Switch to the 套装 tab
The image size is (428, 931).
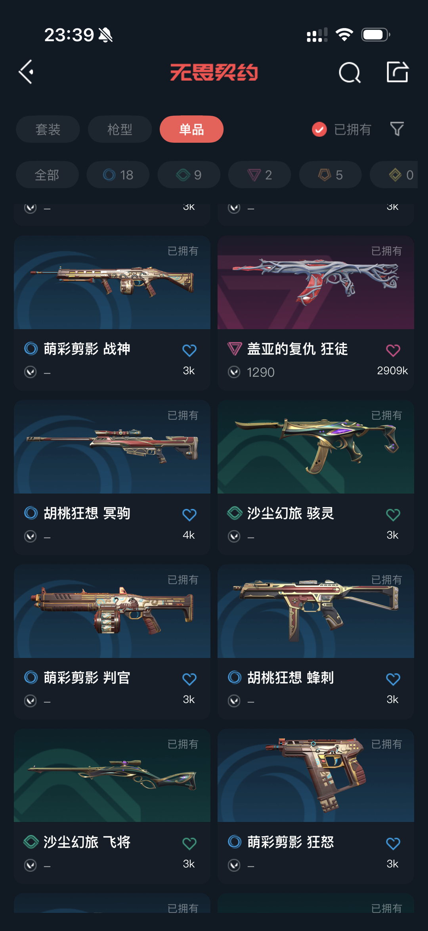[x=48, y=129]
